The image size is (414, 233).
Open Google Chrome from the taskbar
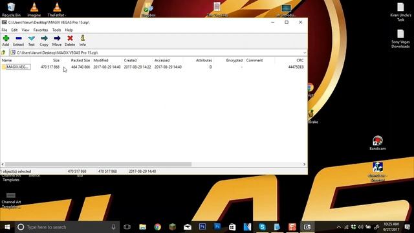[158, 227]
